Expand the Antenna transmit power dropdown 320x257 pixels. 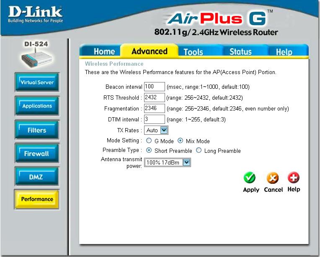(x=168, y=162)
